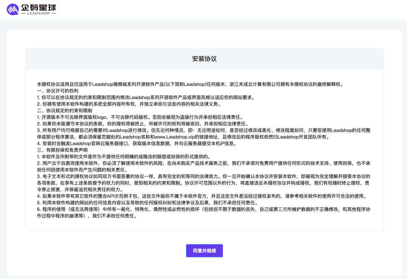The width and height of the screenshot is (407, 279).
Task: Click the clause starting 开源版本不可去除界面版权logo
Action: click(x=140, y=117)
